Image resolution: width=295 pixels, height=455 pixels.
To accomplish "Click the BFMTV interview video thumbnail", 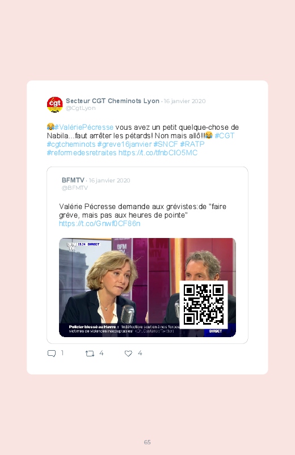I will click(x=147, y=287).
